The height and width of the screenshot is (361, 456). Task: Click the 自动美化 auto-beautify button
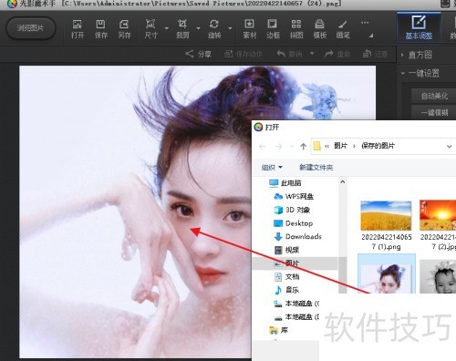(x=434, y=96)
